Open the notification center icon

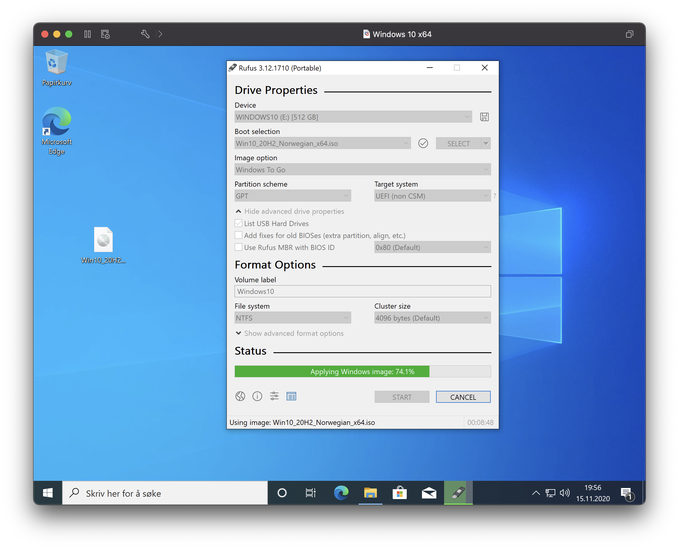pos(627,493)
